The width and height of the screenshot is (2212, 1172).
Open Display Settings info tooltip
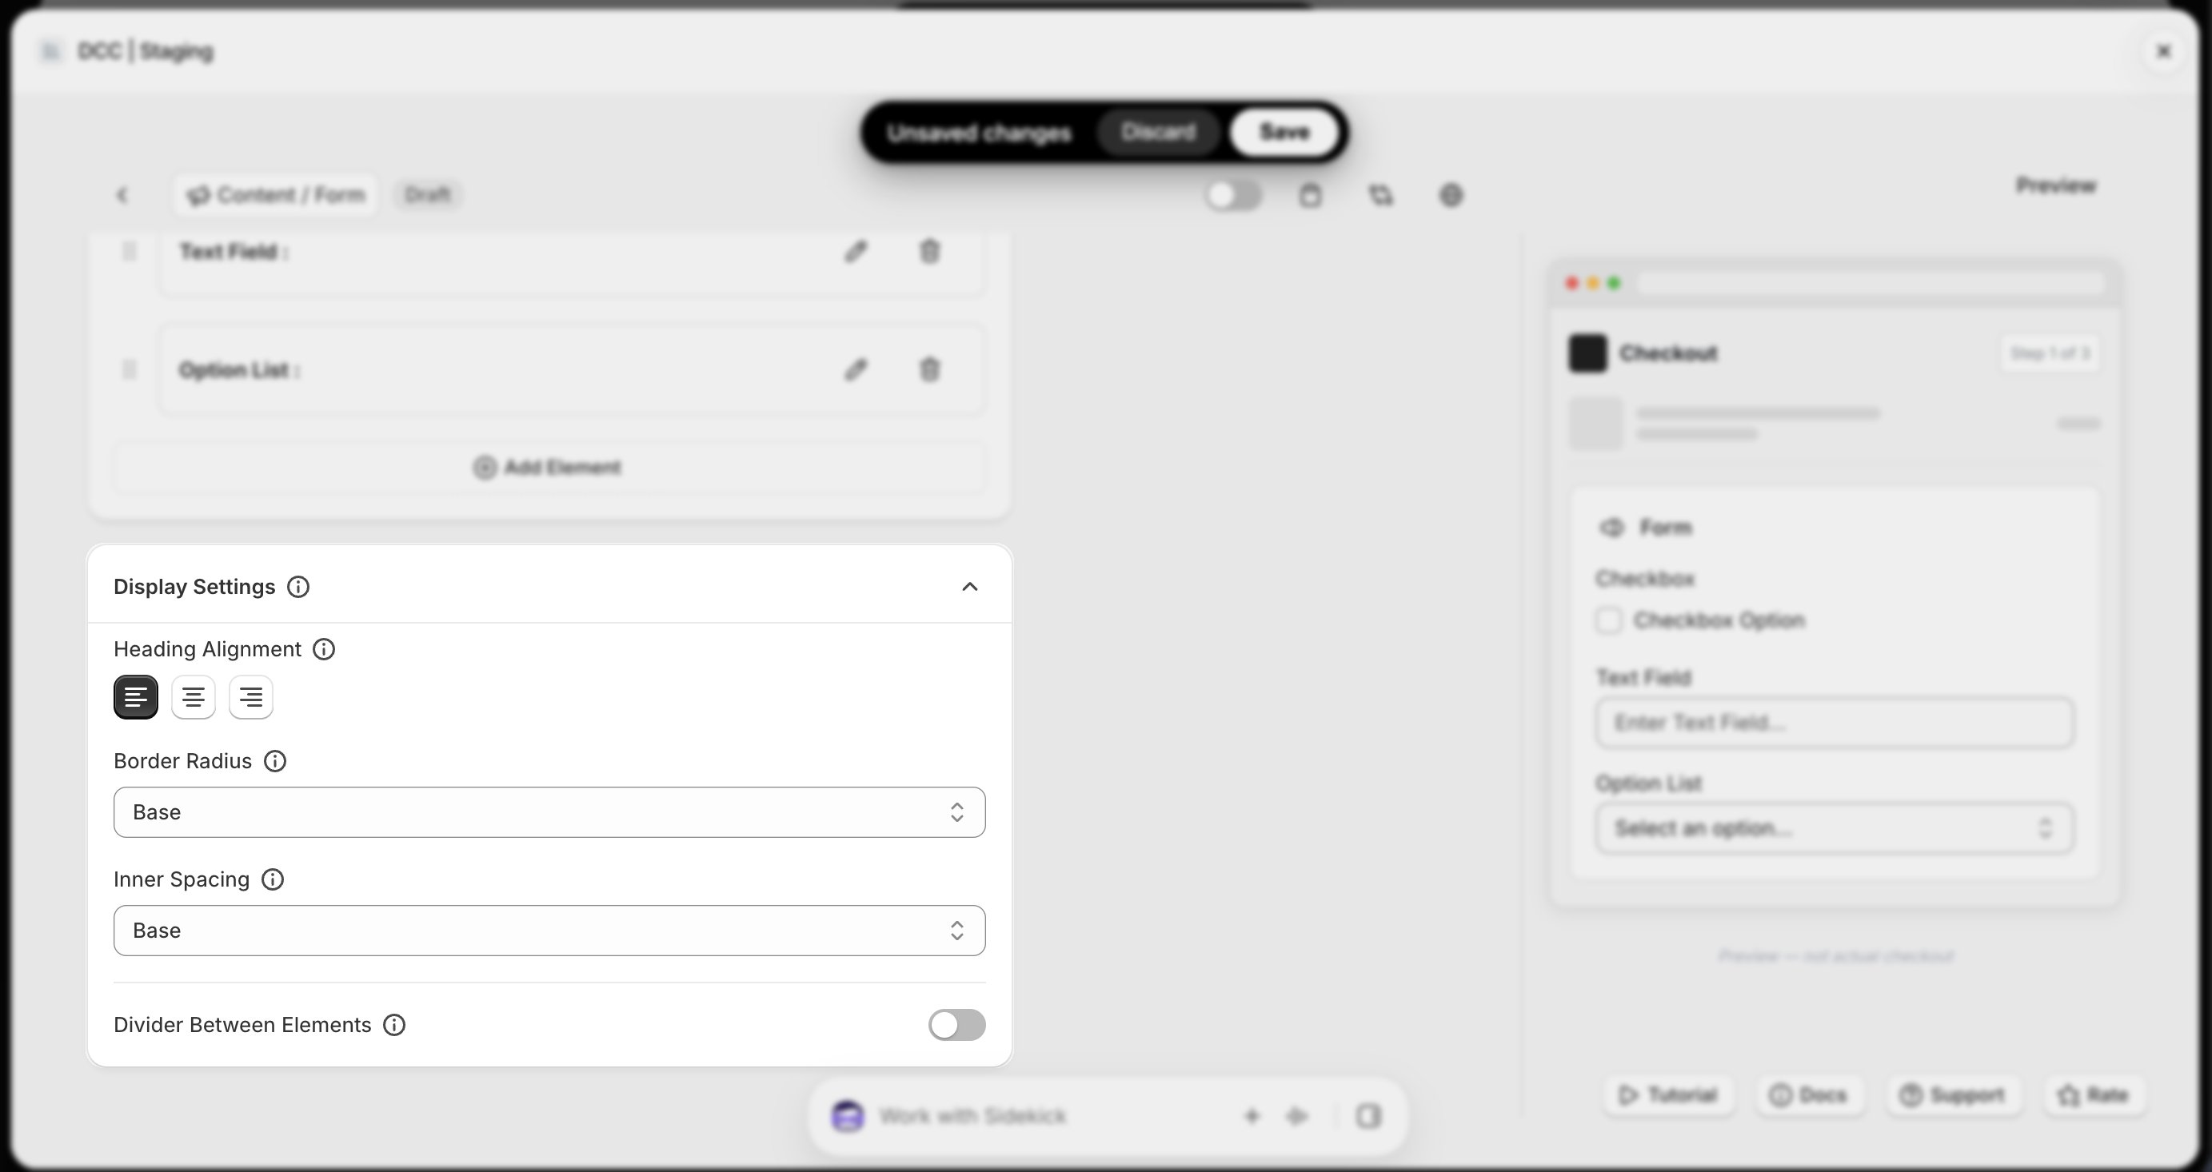[x=298, y=587]
